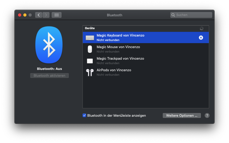Close the window with red button

[x=20, y=15]
